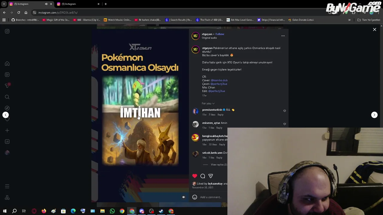Reload the page
Screen dimensions: 383x215
click(19, 13)
